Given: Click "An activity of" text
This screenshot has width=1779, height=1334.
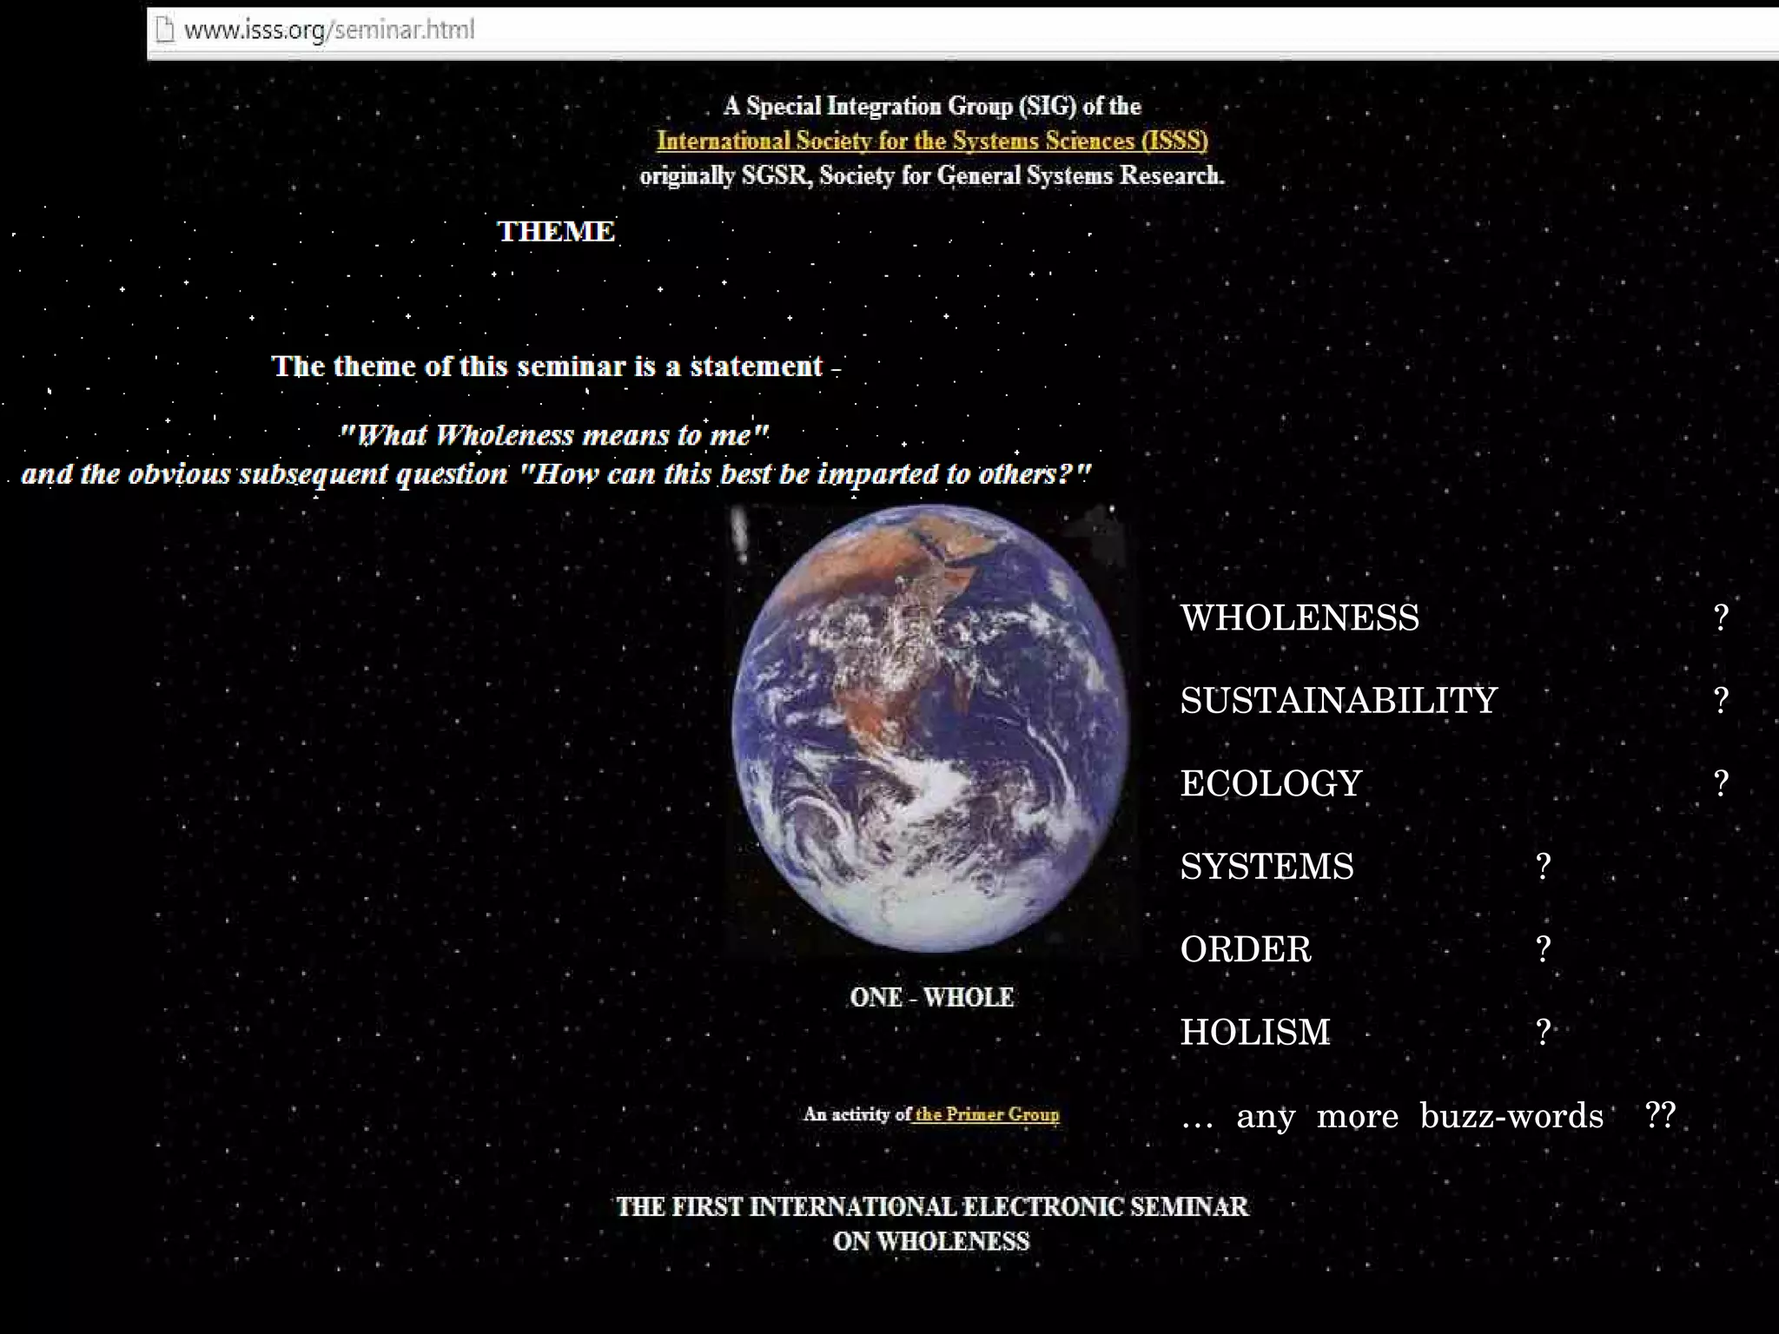Looking at the screenshot, I should click(856, 1114).
